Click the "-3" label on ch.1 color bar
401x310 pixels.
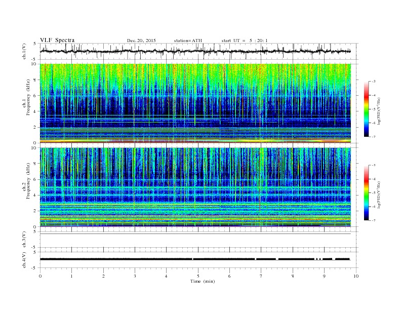[x=374, y=82]
